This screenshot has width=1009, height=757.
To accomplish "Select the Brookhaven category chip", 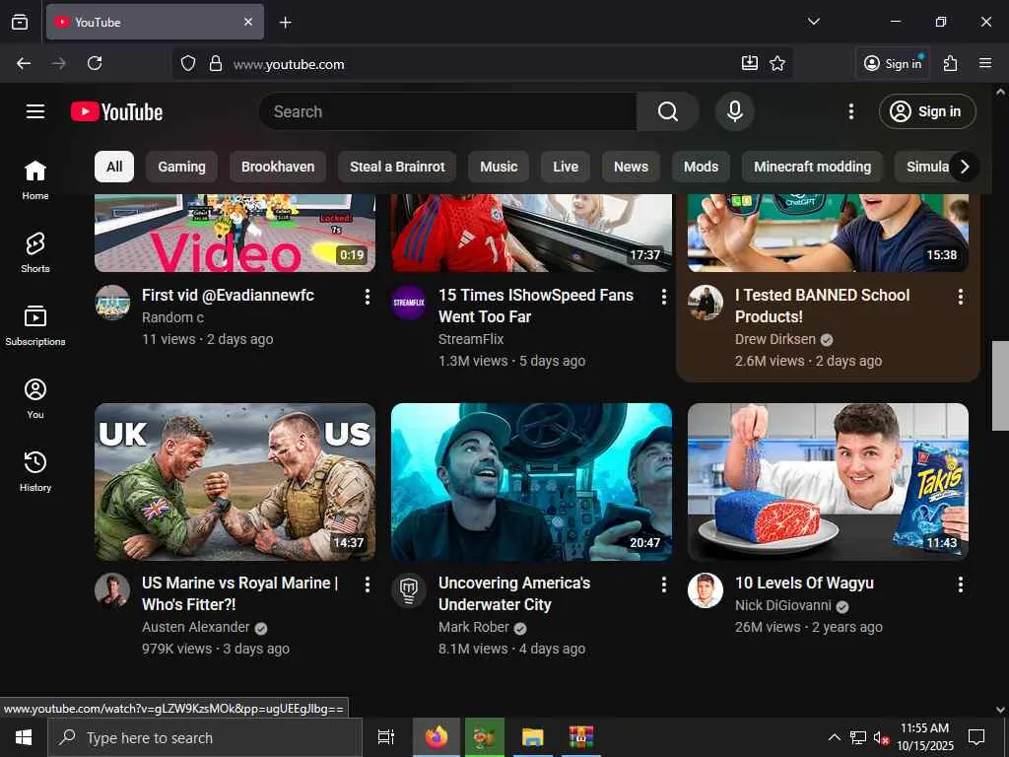I will [x=278, y=167].
